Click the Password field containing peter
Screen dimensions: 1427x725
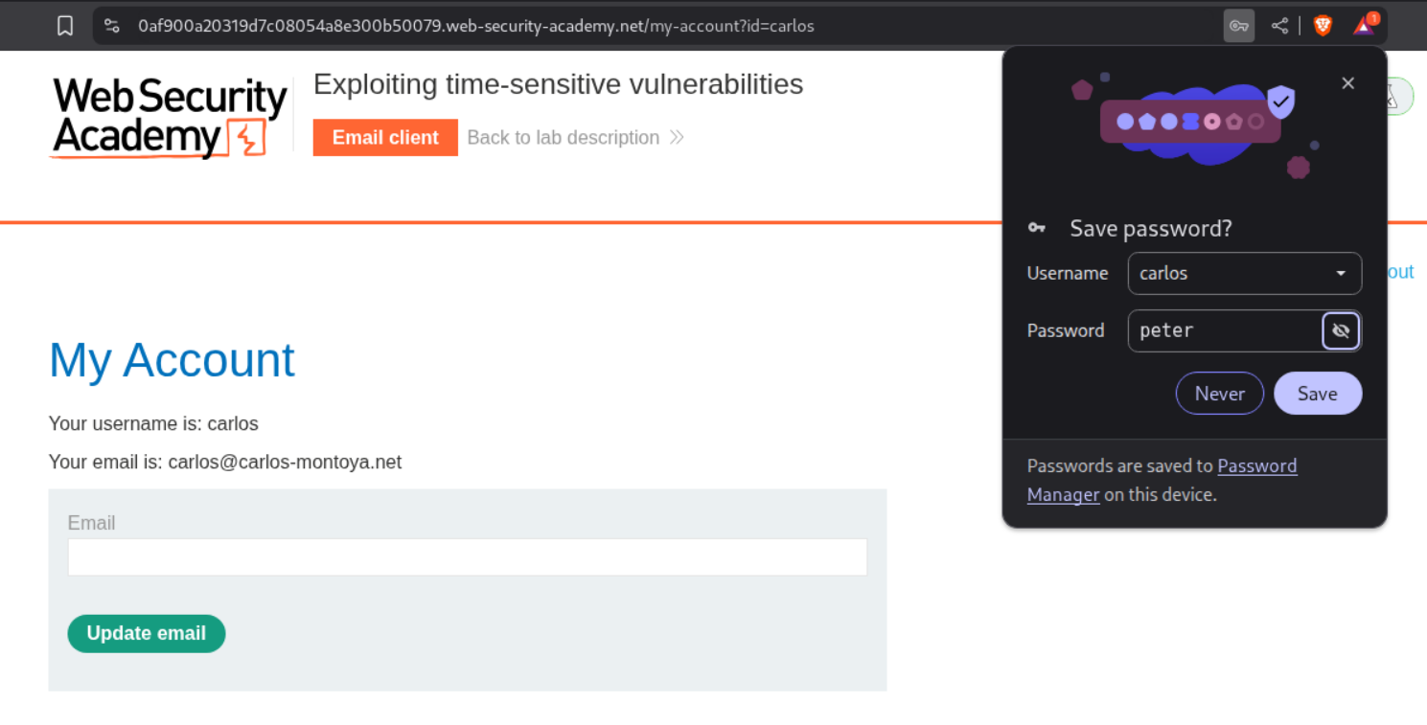[1225, 331]
